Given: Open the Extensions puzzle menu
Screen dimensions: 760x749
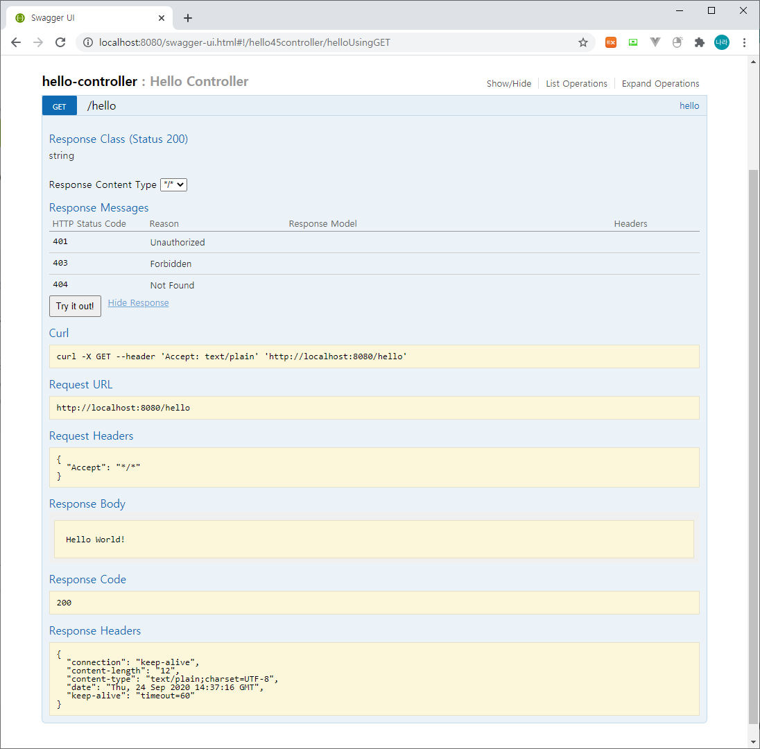Looking at the screenshot, I should [700, 43].
